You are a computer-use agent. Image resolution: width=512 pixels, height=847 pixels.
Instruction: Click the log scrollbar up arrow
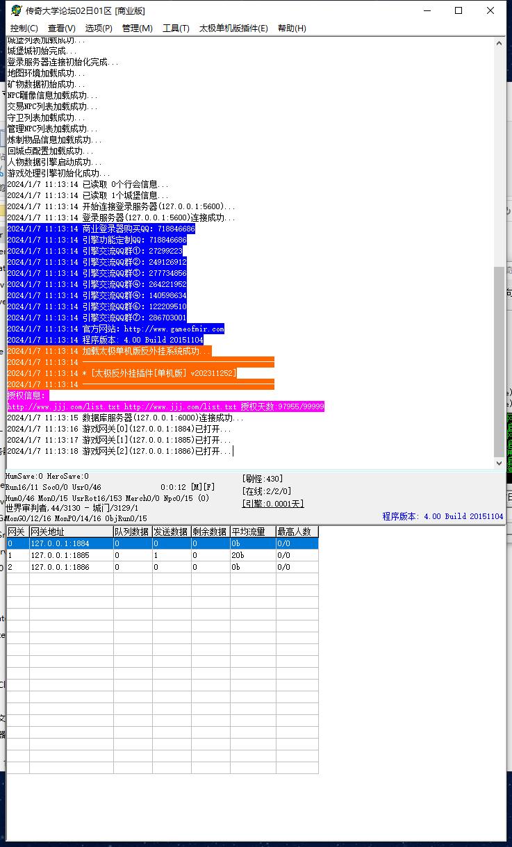(x=499, y=42)
